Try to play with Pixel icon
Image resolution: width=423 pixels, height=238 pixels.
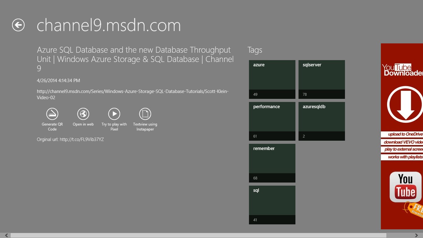pyautogui.click(x=114, y=114)
